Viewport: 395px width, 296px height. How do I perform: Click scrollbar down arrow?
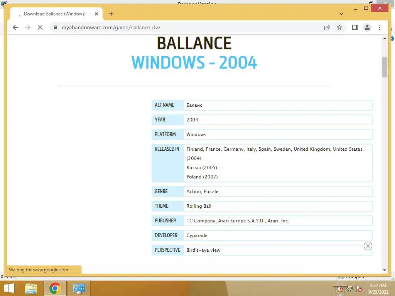pos(385,270)
